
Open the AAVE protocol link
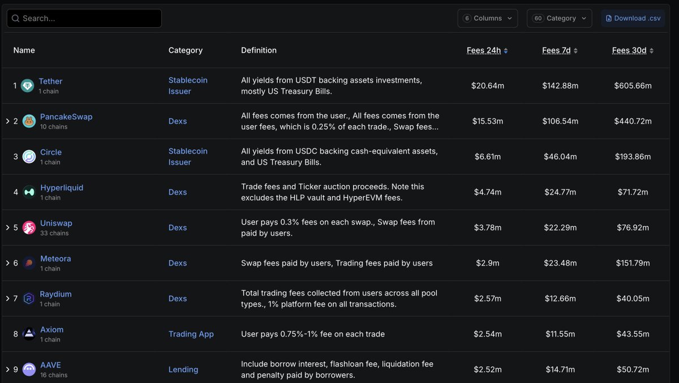(50, 365)
